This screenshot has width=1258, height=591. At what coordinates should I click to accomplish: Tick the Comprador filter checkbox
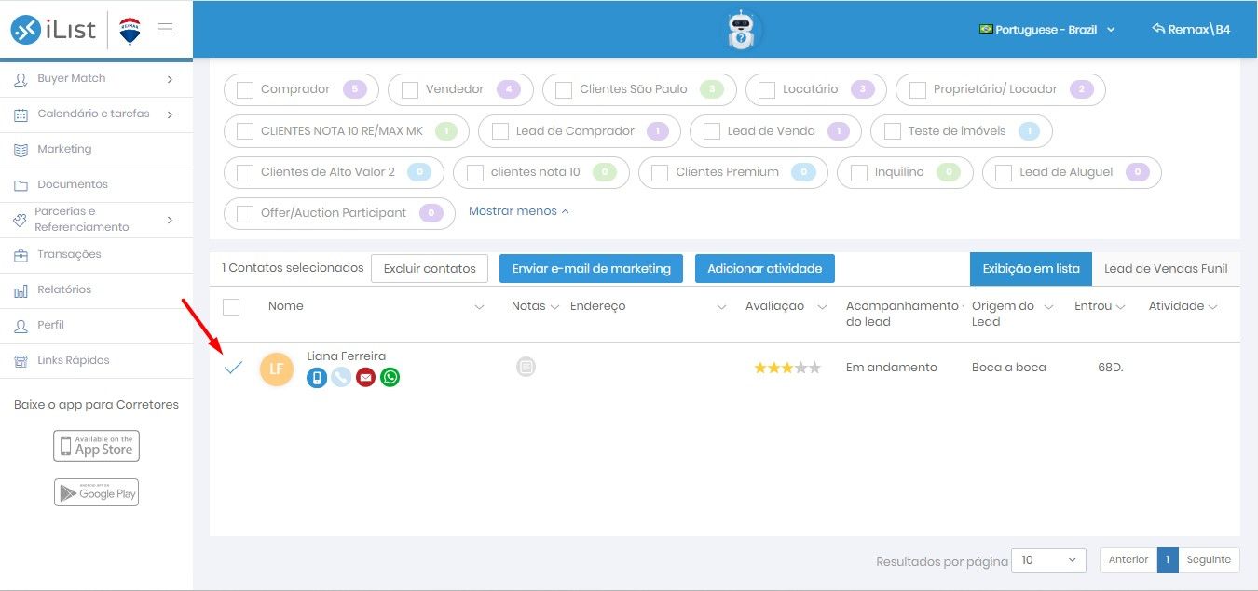[x=245, y=89]
